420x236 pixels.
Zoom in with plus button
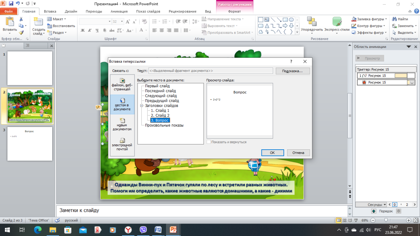(x=409, y=220)
